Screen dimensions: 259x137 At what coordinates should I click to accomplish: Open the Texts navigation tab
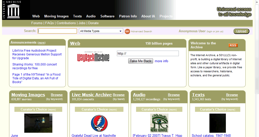pos(77,16)
